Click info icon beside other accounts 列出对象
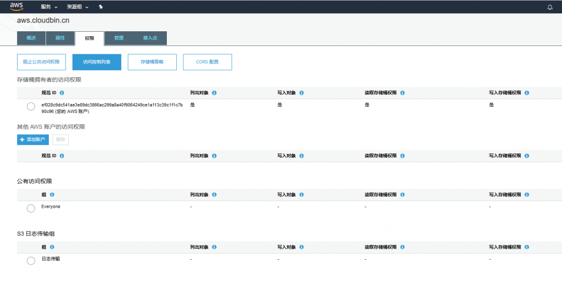The width and height of the screenshot is (562, 286). coord(215,156)
